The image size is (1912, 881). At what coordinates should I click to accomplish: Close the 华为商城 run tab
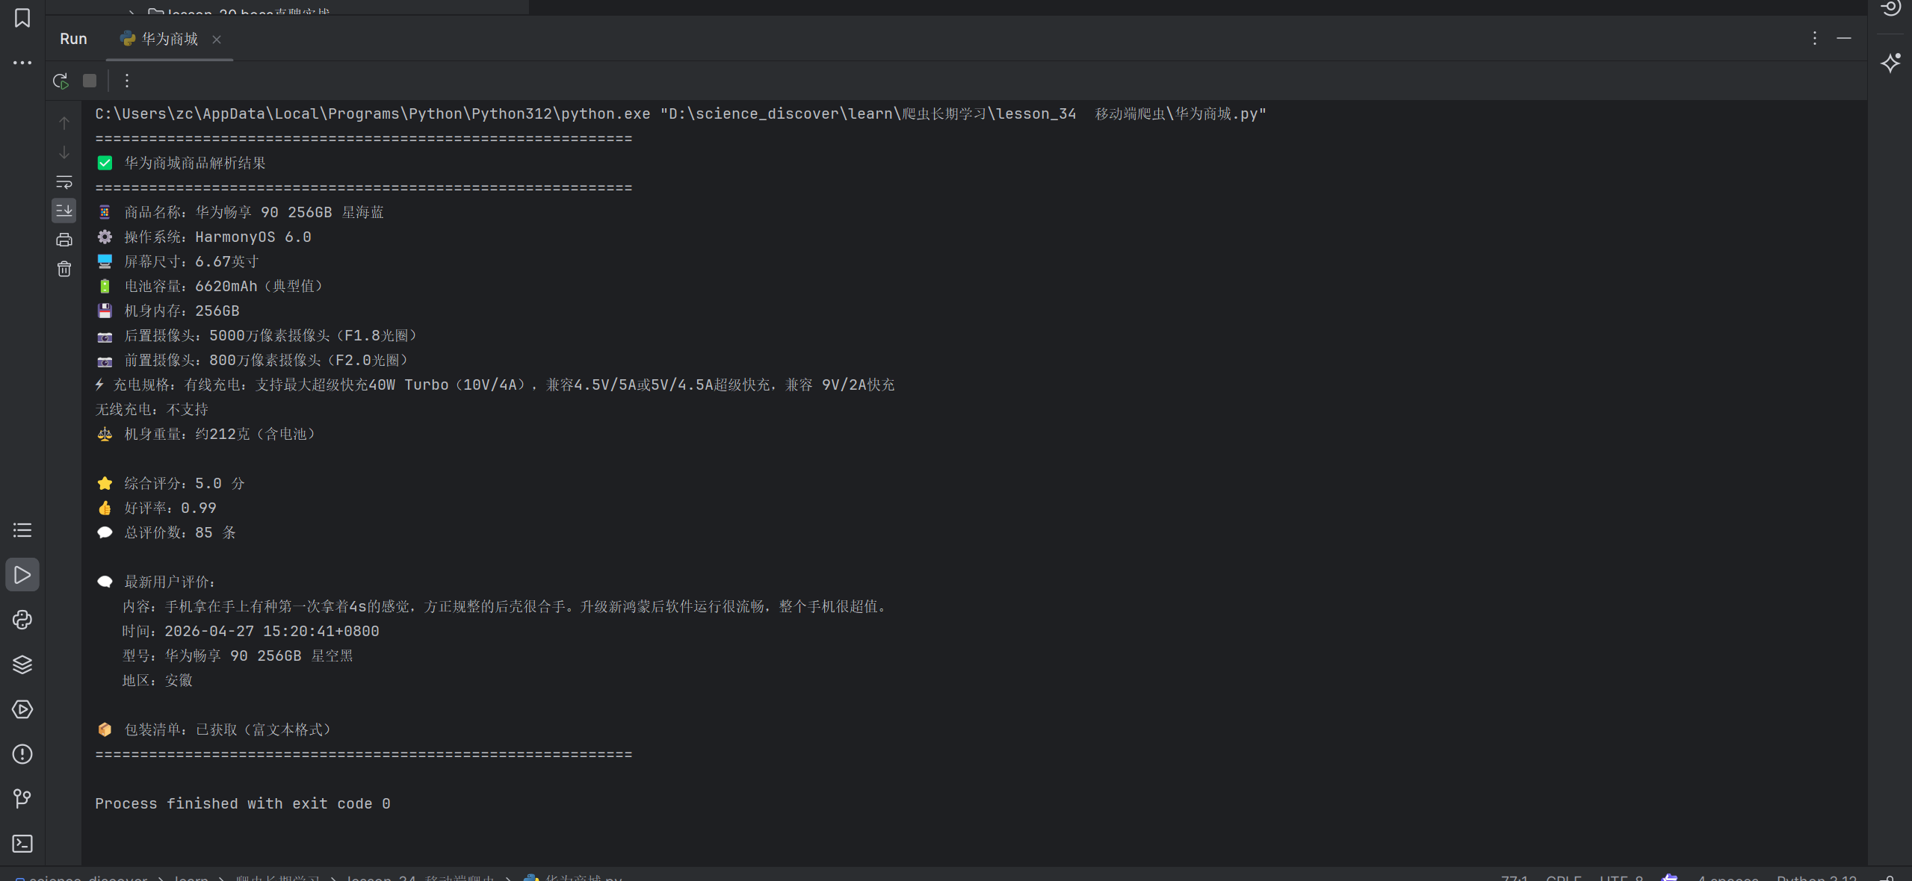tap(217, 40)
